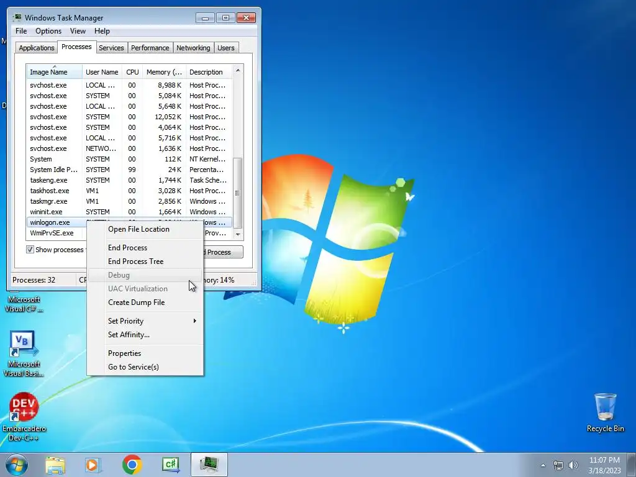Select the taskeng.exe process row

point(129,181)
